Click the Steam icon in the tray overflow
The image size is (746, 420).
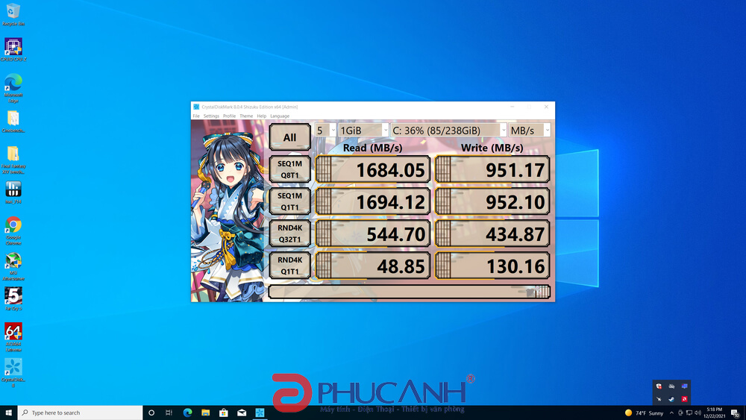tap(671, 399)
